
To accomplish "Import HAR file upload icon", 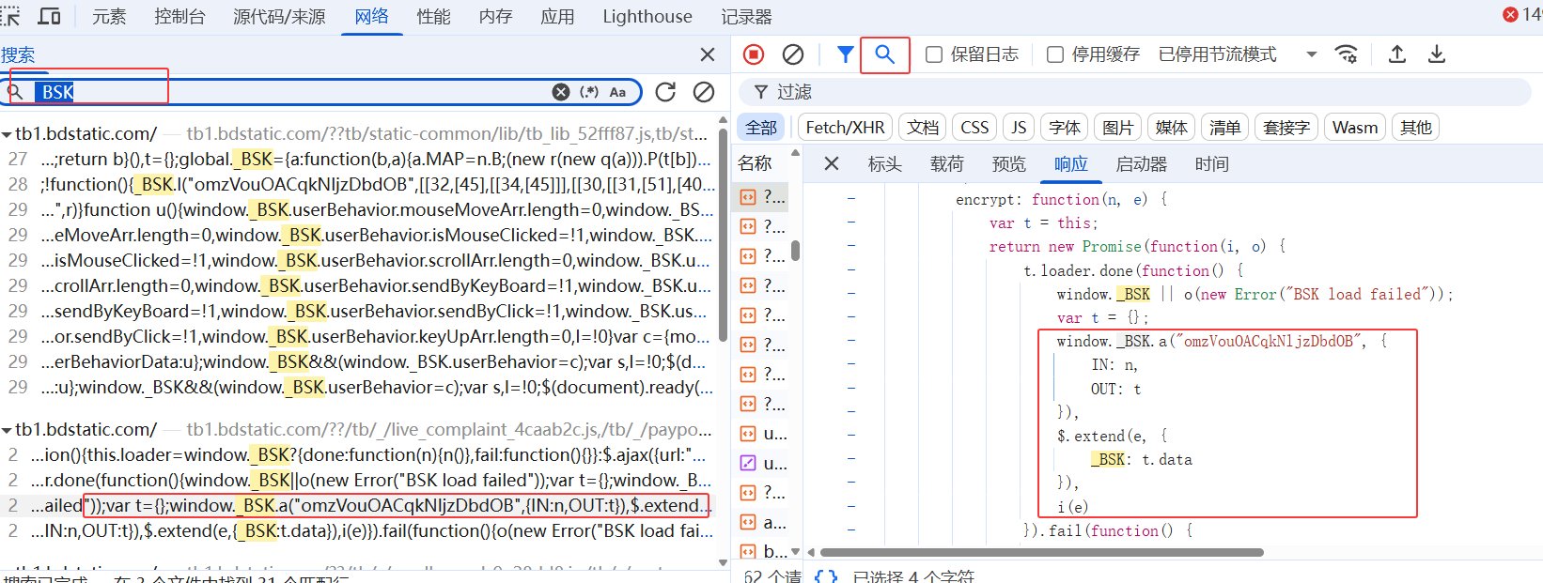I will 1397,54.
